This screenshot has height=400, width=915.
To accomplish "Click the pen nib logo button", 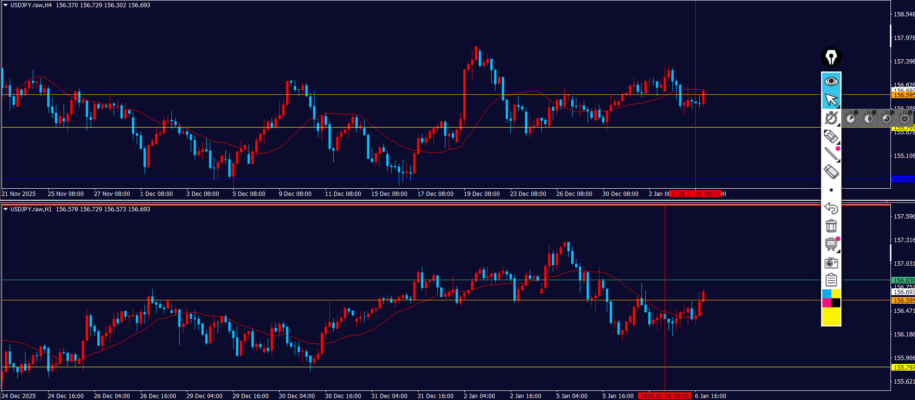I will point(831,57).
